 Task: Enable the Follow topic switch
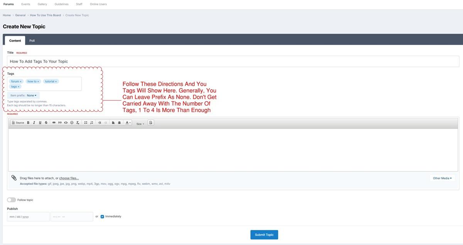(12, 200)
